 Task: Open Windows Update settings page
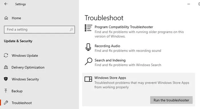[25, 56]
